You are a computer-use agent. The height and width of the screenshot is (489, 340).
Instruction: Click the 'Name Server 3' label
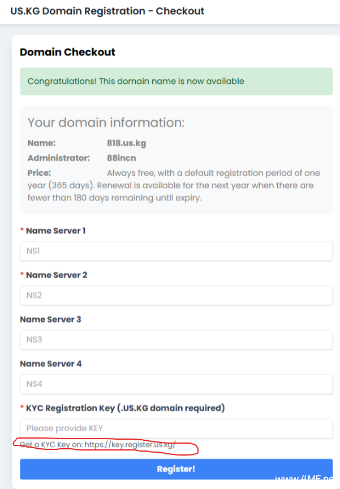point(50,319)
